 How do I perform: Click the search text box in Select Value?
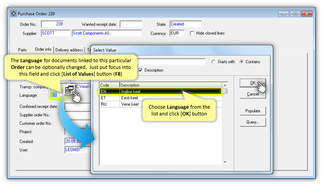coord(171,62)
